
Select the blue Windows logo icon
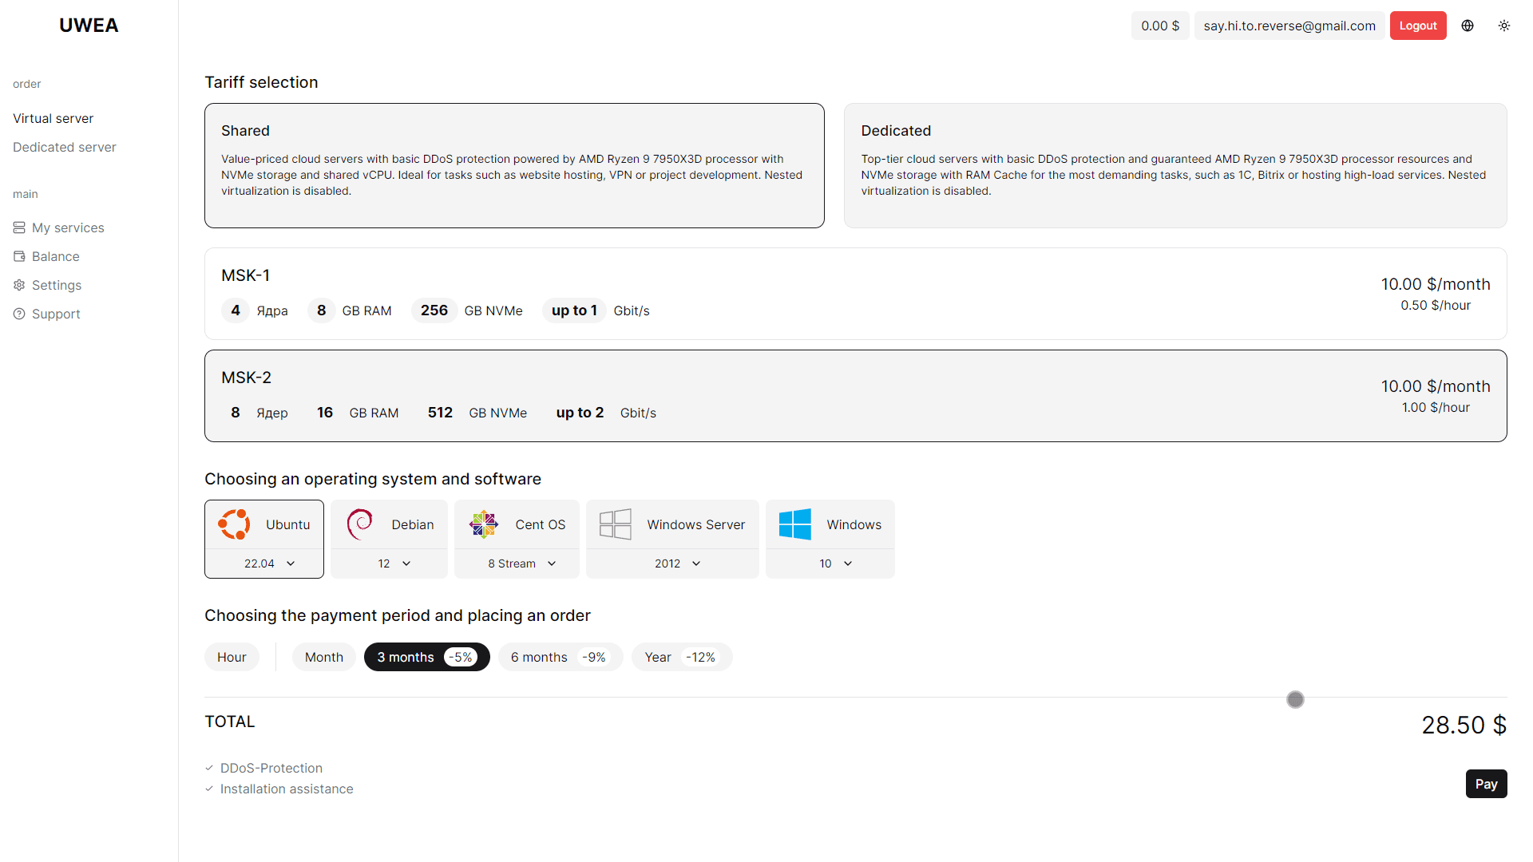795,524
